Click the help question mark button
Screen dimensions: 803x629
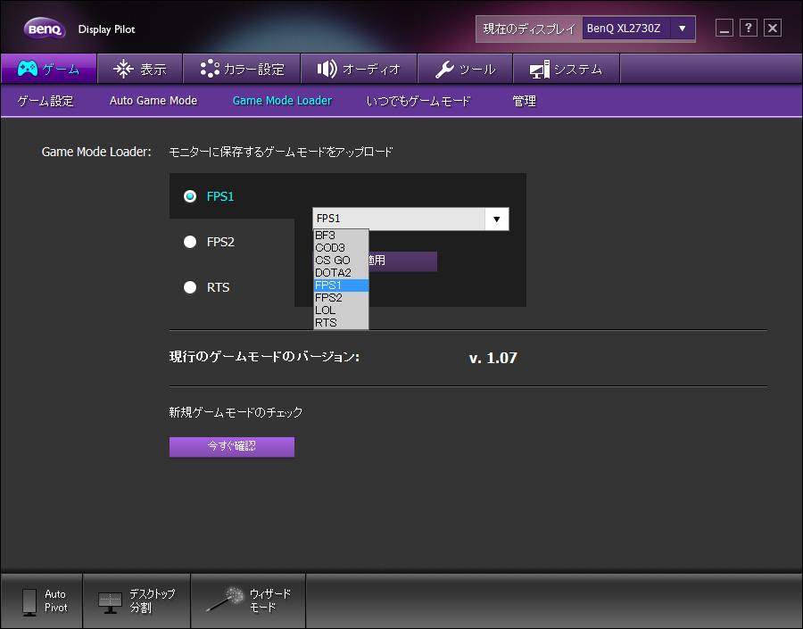coord(749,28)
